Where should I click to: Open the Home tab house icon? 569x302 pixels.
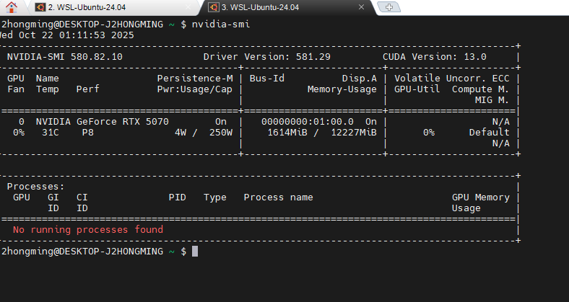pyautogui.click(x=12, y=7)
